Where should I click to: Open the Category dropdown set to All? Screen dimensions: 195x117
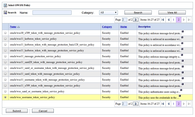pos(108,13)
